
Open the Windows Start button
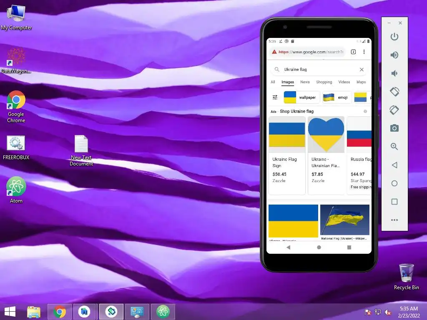coord(10,312)
